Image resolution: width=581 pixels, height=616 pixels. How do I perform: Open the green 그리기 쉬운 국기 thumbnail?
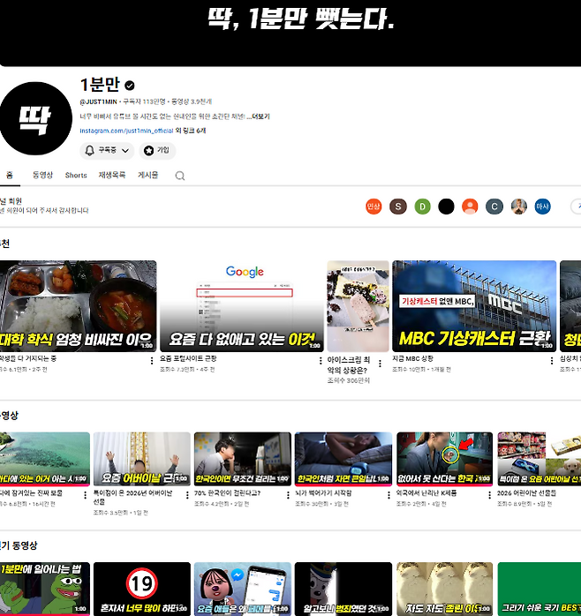click(539, 589)
